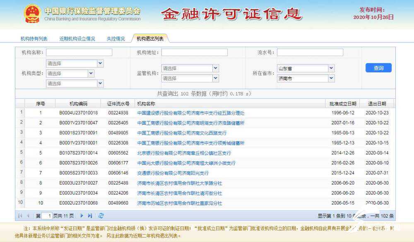Screen dimensions: 414x242
Task: Open the third 机构类型 dropdown
Action: pos(100,83)
